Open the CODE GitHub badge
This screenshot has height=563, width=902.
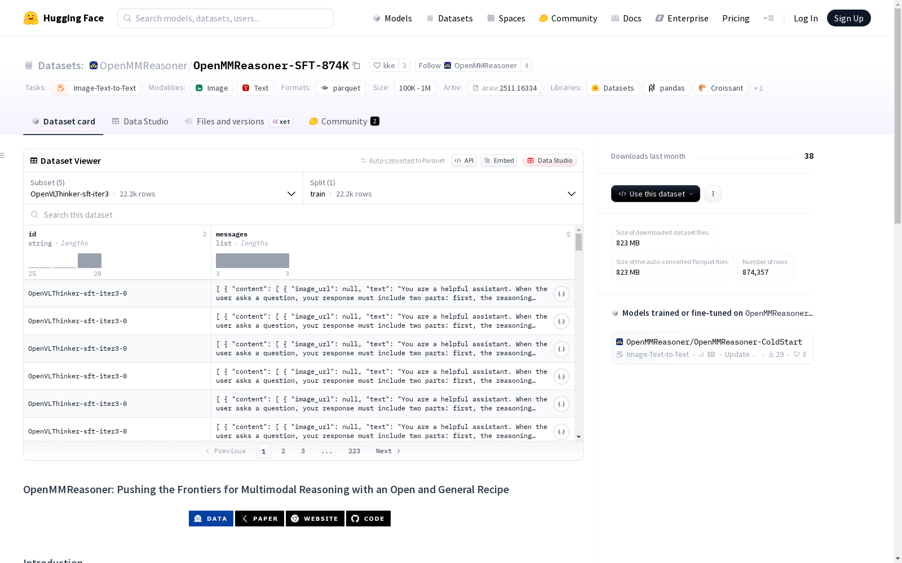tap(368, 519)
